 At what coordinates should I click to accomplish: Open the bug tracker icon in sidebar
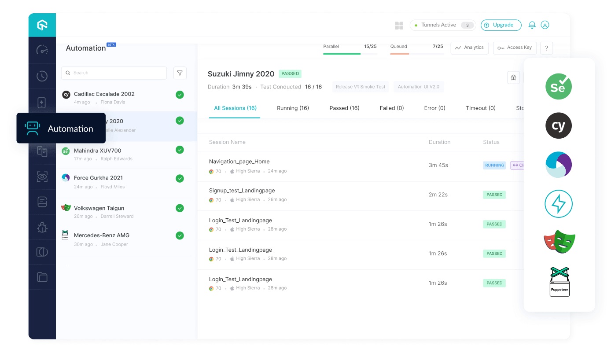pyautogui.click(x=42, y=227)
